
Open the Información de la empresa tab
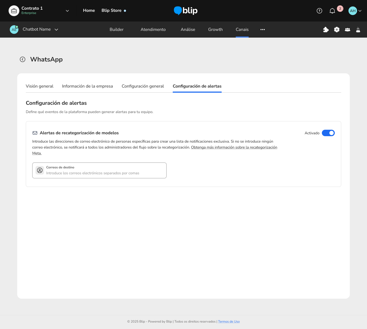[87, 86]
